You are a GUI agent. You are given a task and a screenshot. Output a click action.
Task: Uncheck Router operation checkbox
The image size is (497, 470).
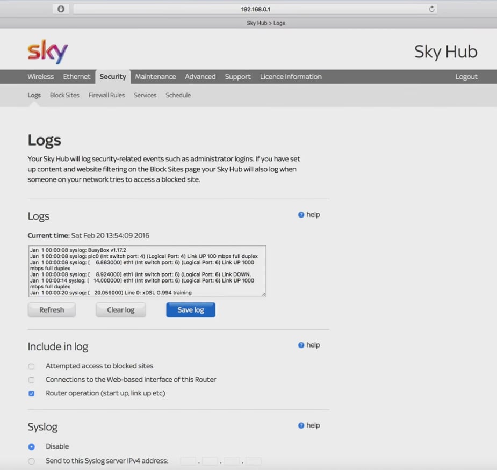click(x=31, y=394)
